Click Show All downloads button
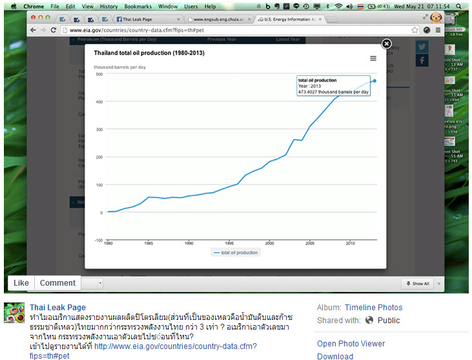This screenshot has height=360, width=472. (418, 284)
